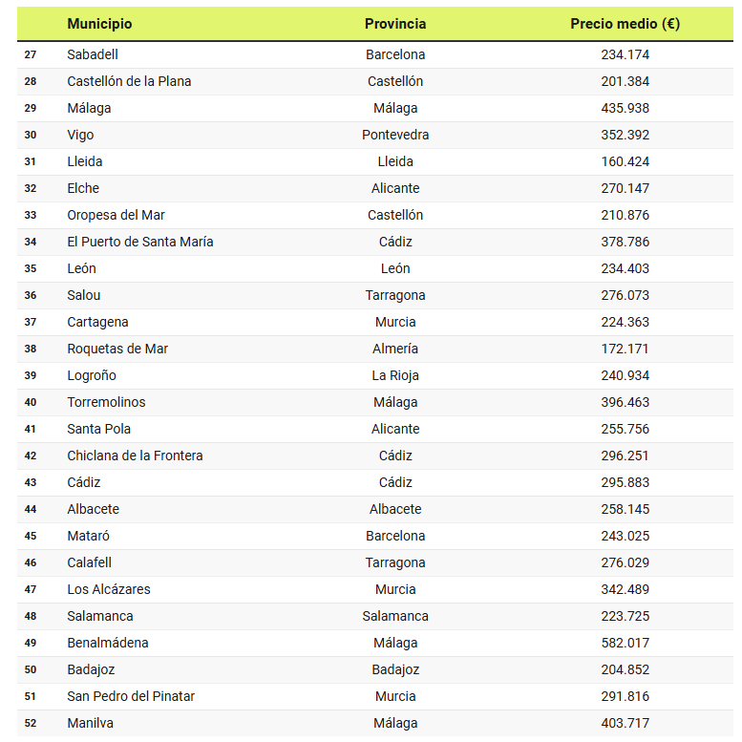The width and height of the screenshot is (742, 742).
Task: Select El Puerto de Santa María
Action: [140, 242]
